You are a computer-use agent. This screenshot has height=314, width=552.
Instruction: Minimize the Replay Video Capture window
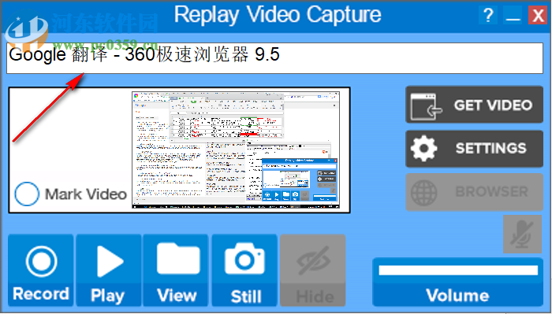pos(513,16)
